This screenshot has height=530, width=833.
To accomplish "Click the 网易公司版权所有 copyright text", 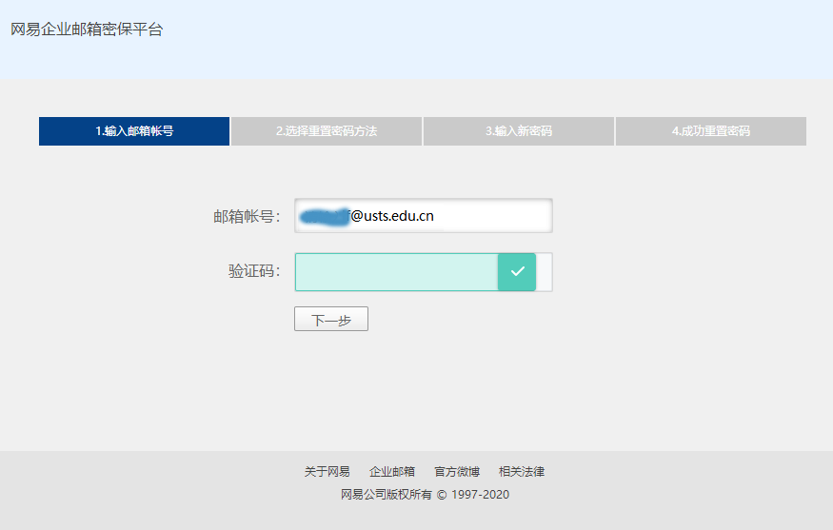I will tap(386, 495).
